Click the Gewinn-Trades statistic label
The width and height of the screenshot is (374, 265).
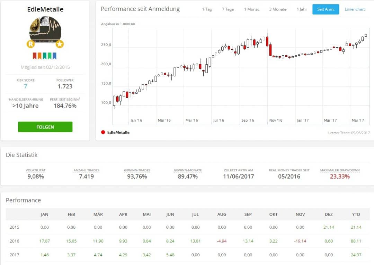tap(137, 170)
